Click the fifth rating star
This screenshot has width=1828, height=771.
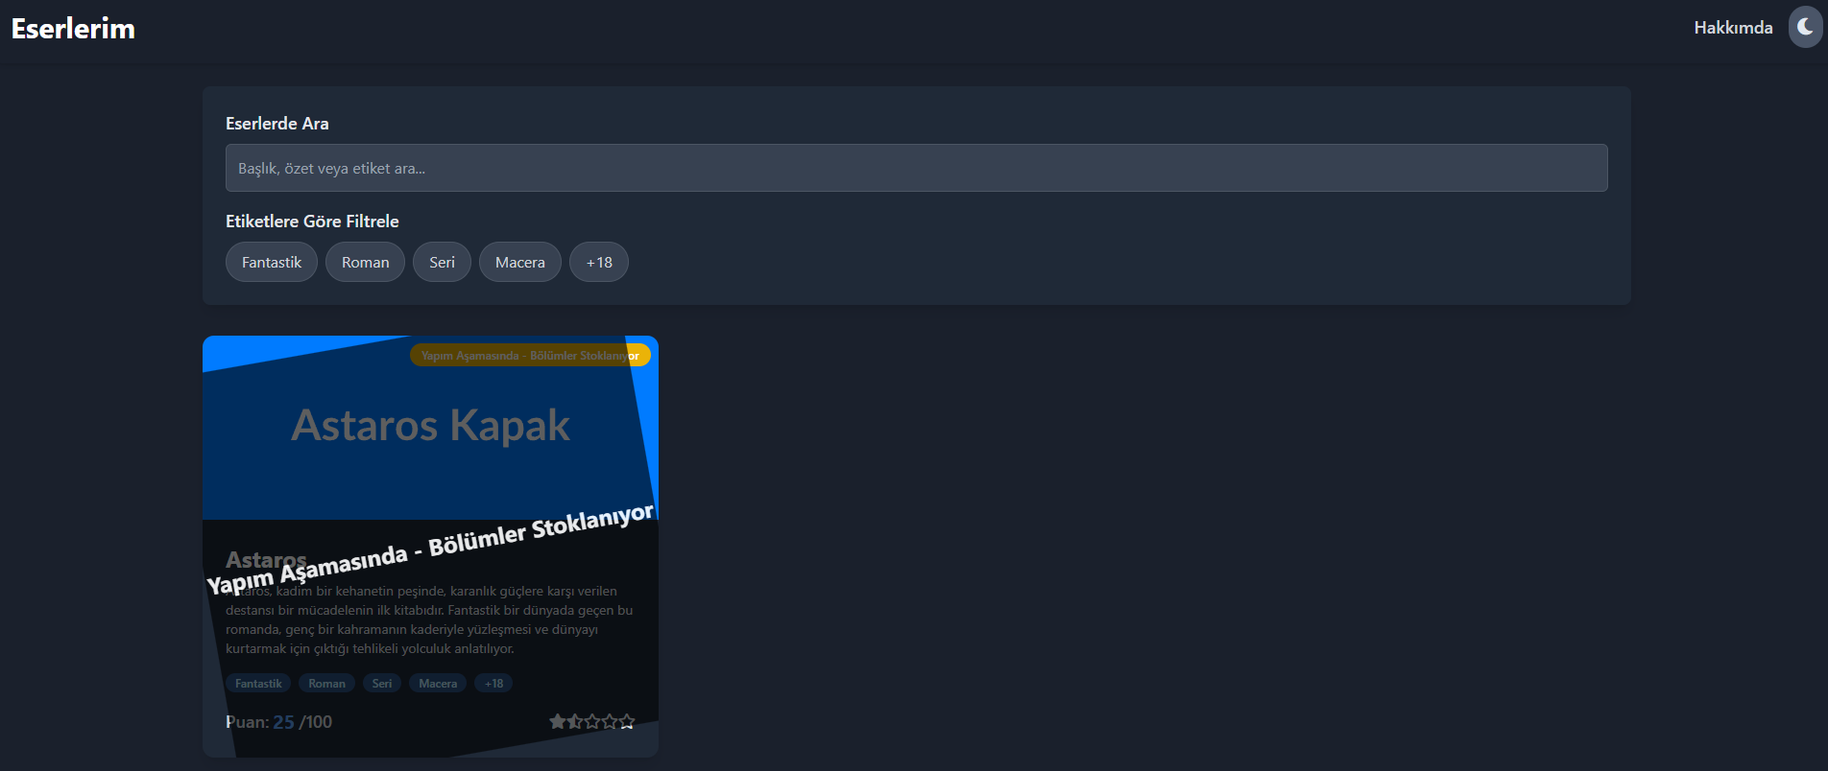click(627, 721)
